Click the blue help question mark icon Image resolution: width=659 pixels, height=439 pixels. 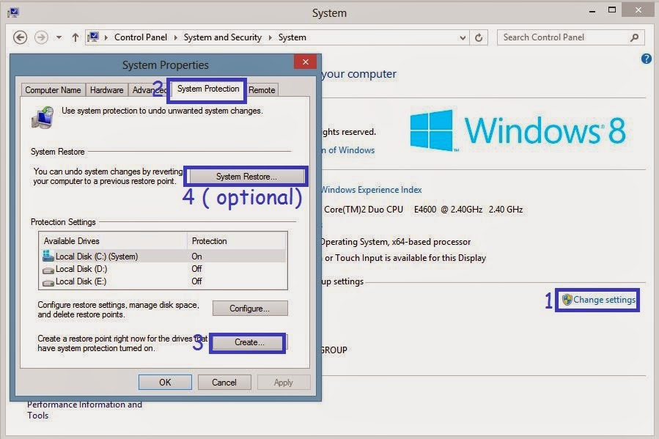click(x=646, y=59)
